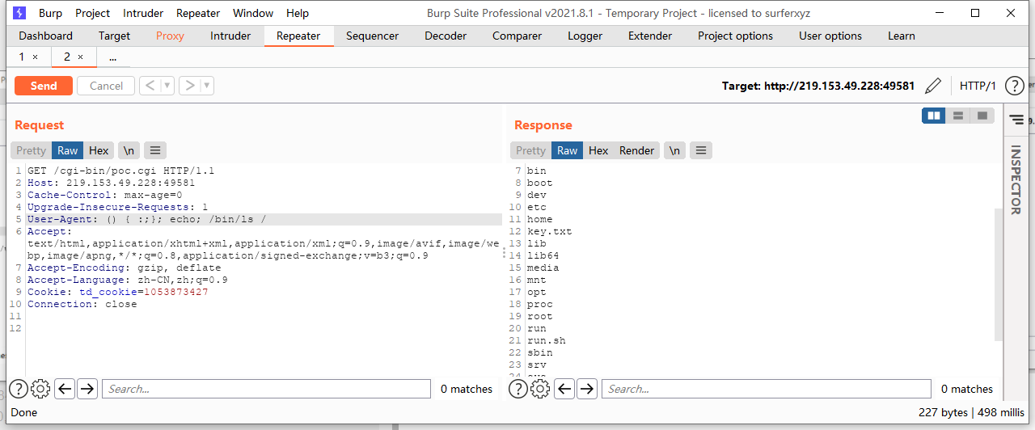Go to previous request search match
Viewport: 1035px width, 430px height.
(65, 389)
